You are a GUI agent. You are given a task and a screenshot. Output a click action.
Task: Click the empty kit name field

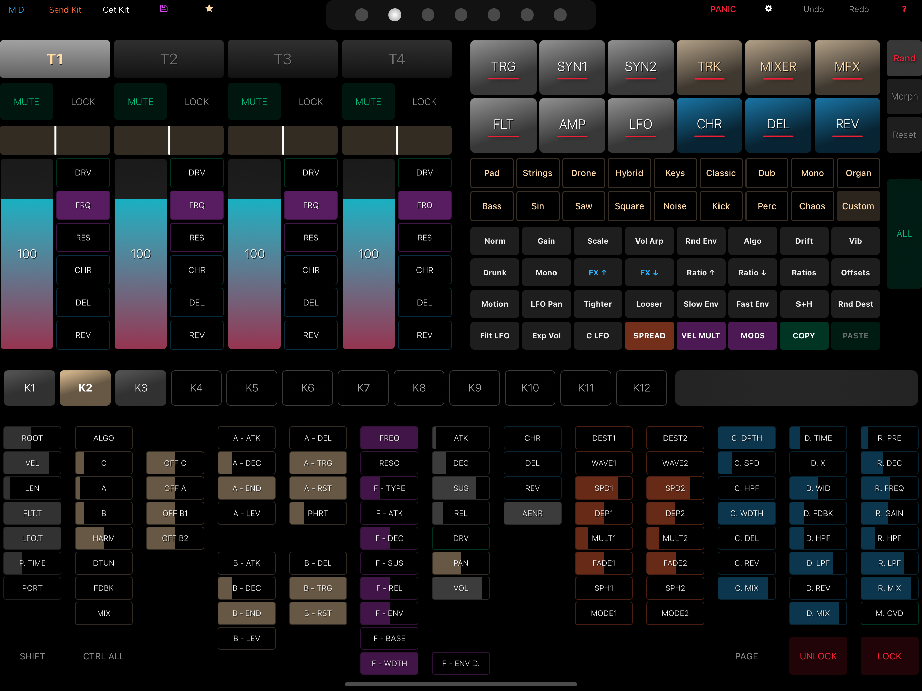tap(796, 388)
